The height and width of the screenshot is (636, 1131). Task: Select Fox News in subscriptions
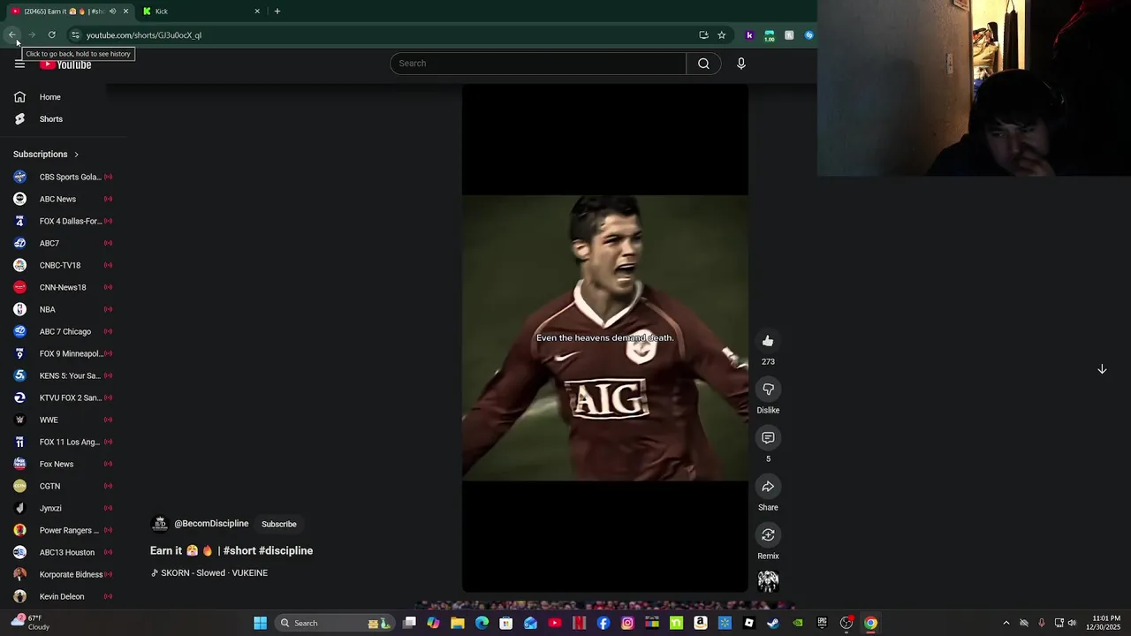point(63,464)
